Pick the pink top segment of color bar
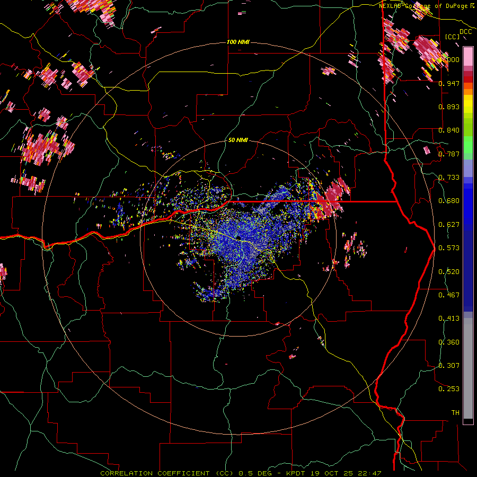This screenshot has height=477, width=477. [x=468, y=56]
